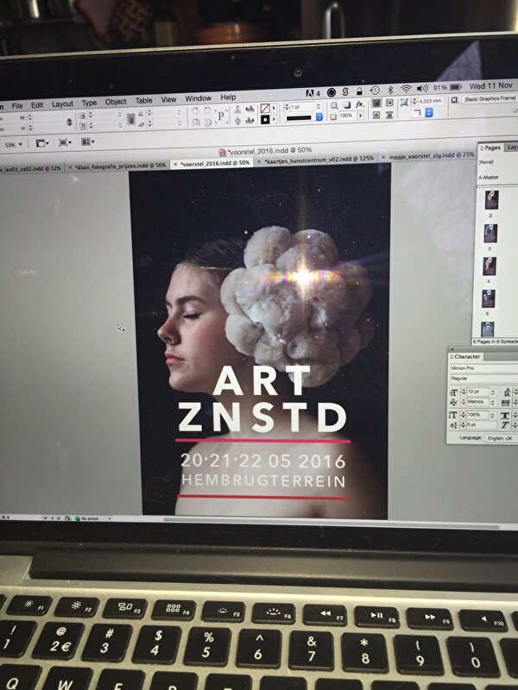
Task: Expand the opacity slider arrow
Action: coord(360,116)
